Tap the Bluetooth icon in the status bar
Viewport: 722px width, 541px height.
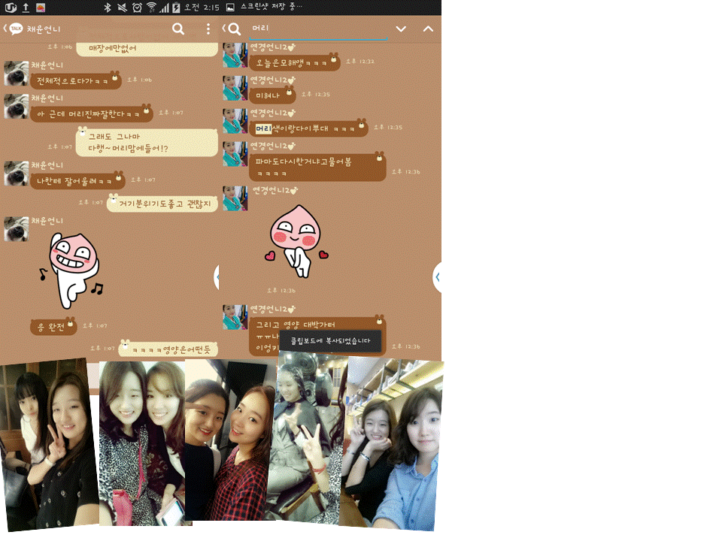pos(108,8)
